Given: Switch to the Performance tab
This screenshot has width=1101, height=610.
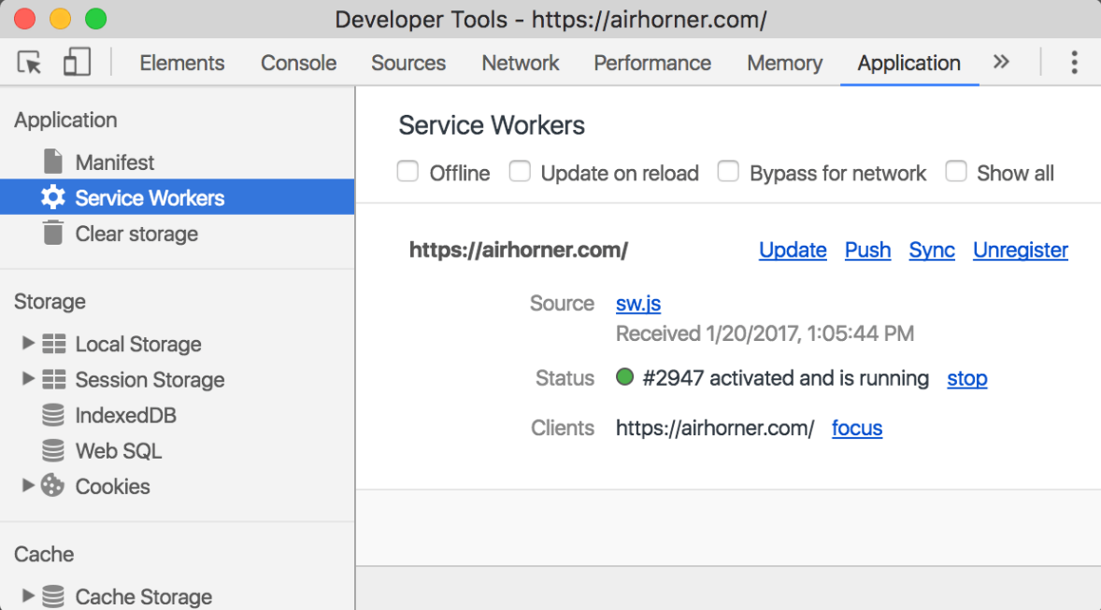Looking at the screenshot, I should point(652,64).
